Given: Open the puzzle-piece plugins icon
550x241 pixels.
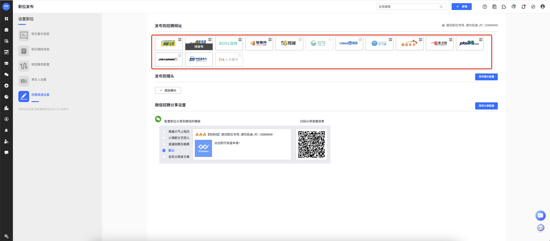Looking at the screenshot, I should [x=504, y=7].
